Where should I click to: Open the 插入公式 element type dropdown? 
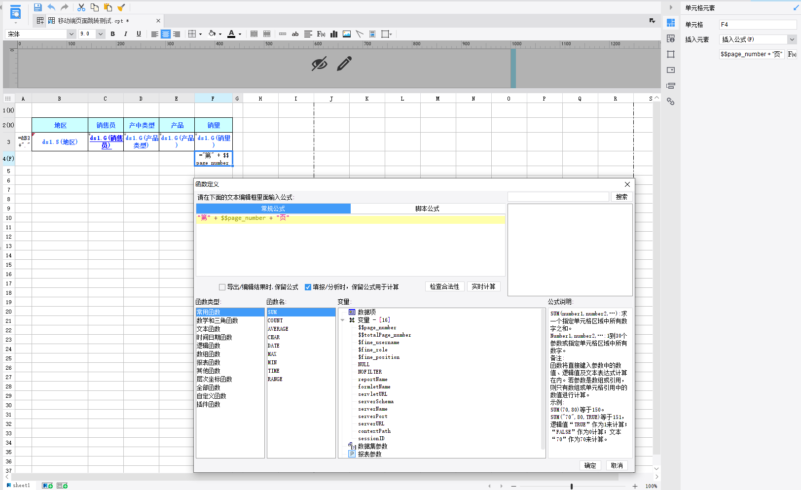(x=792, y=39)
